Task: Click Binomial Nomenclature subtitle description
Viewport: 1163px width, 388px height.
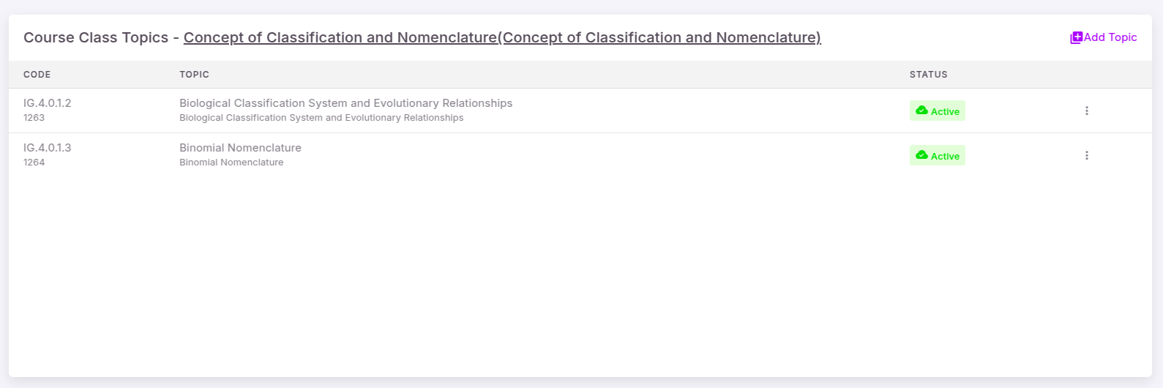Action: click(231, 163)
